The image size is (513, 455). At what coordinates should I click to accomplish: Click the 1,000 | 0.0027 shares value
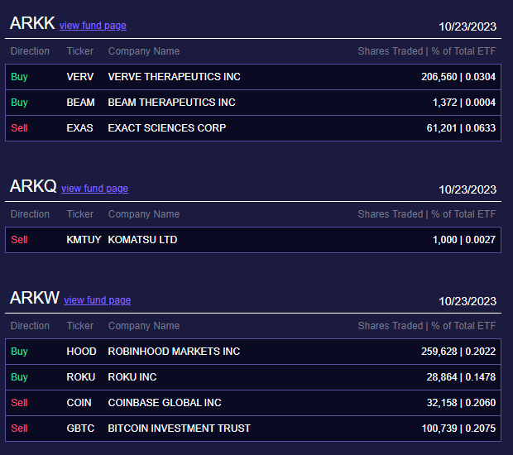pos(464,240)
